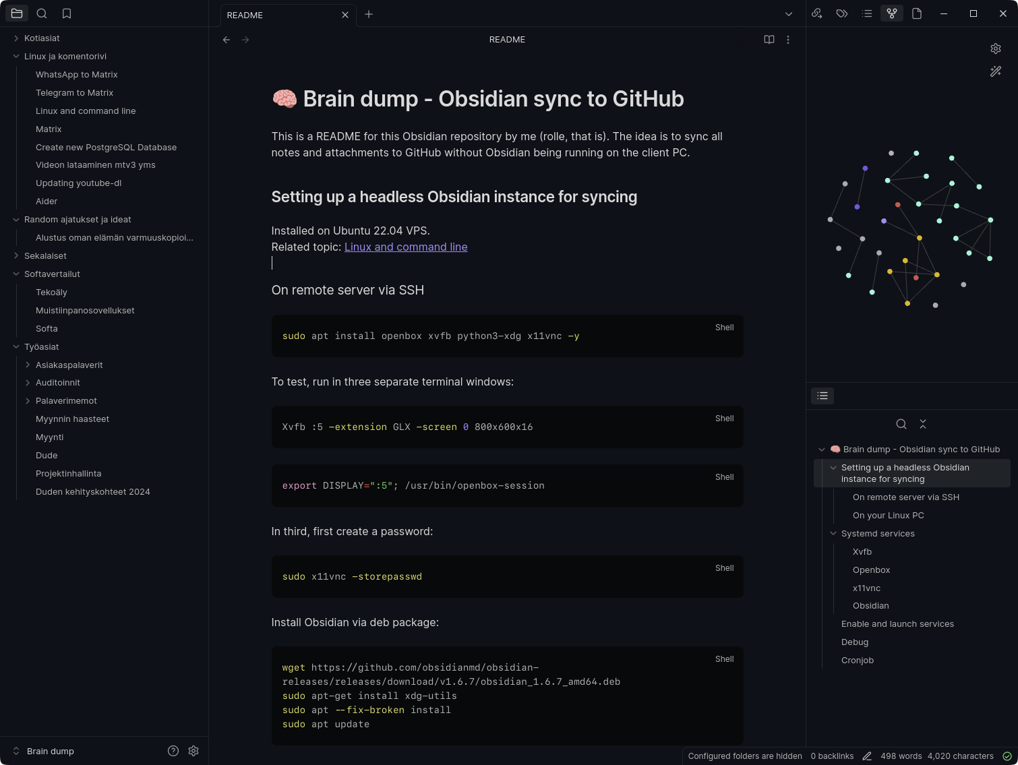Screen dimensions: 1018x765
Task: Jump to Openbox heading in outline
Action: (871, 570)
